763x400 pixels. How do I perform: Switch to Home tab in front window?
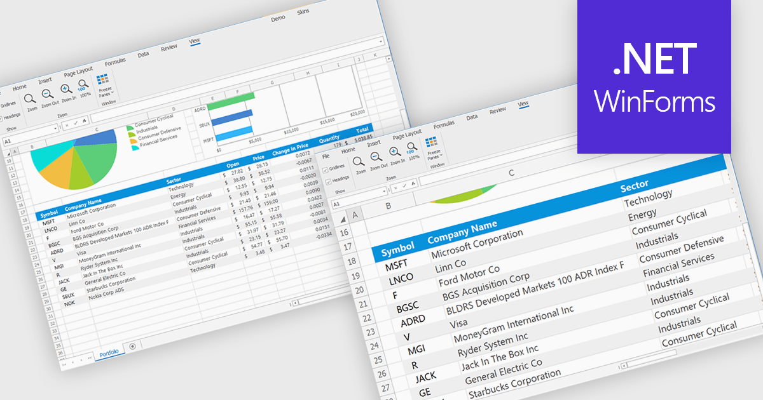click(x=348, y=150)
